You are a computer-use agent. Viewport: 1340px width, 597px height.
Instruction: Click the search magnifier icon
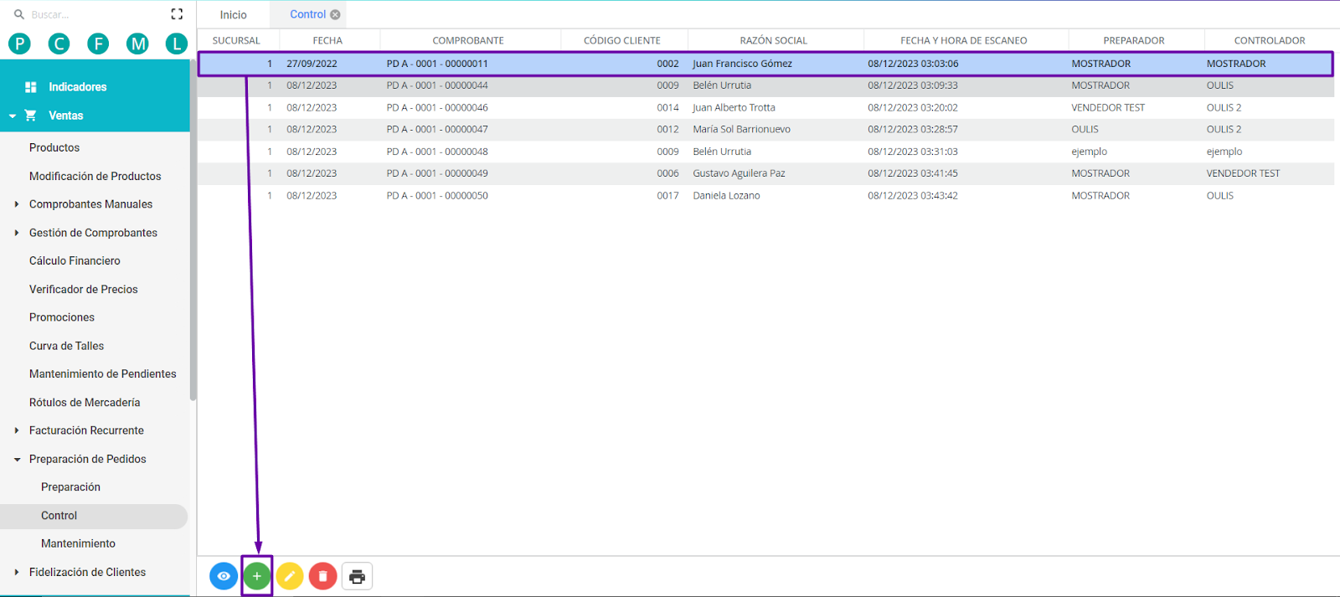tap(18, 14)
